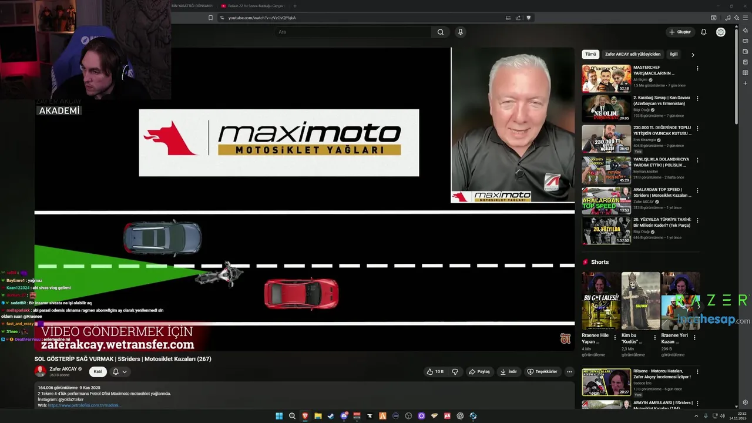Open options for Raenee Yeri Kazan short
This screenshot has width=752, height=423.
pos(694,338)
